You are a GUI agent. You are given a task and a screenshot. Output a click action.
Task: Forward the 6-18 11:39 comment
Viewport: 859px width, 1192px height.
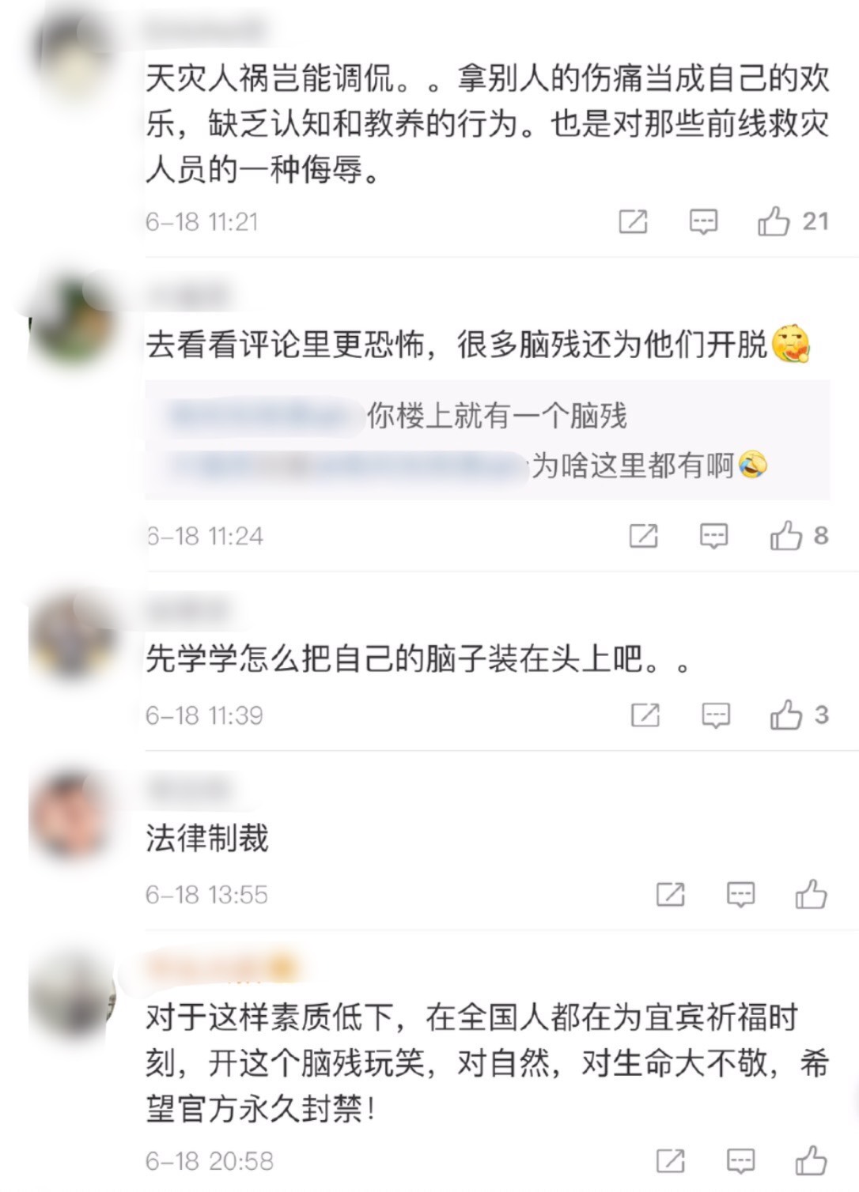point(645,716)
